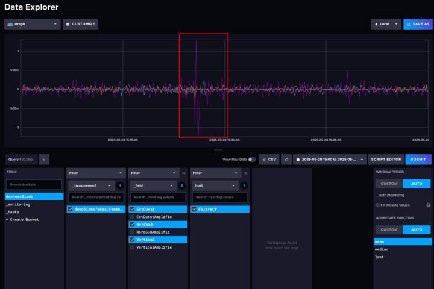Screen dimensions: 434x289
Task: Click the CUSTOMIZE button
Action: tap(81, 24)
